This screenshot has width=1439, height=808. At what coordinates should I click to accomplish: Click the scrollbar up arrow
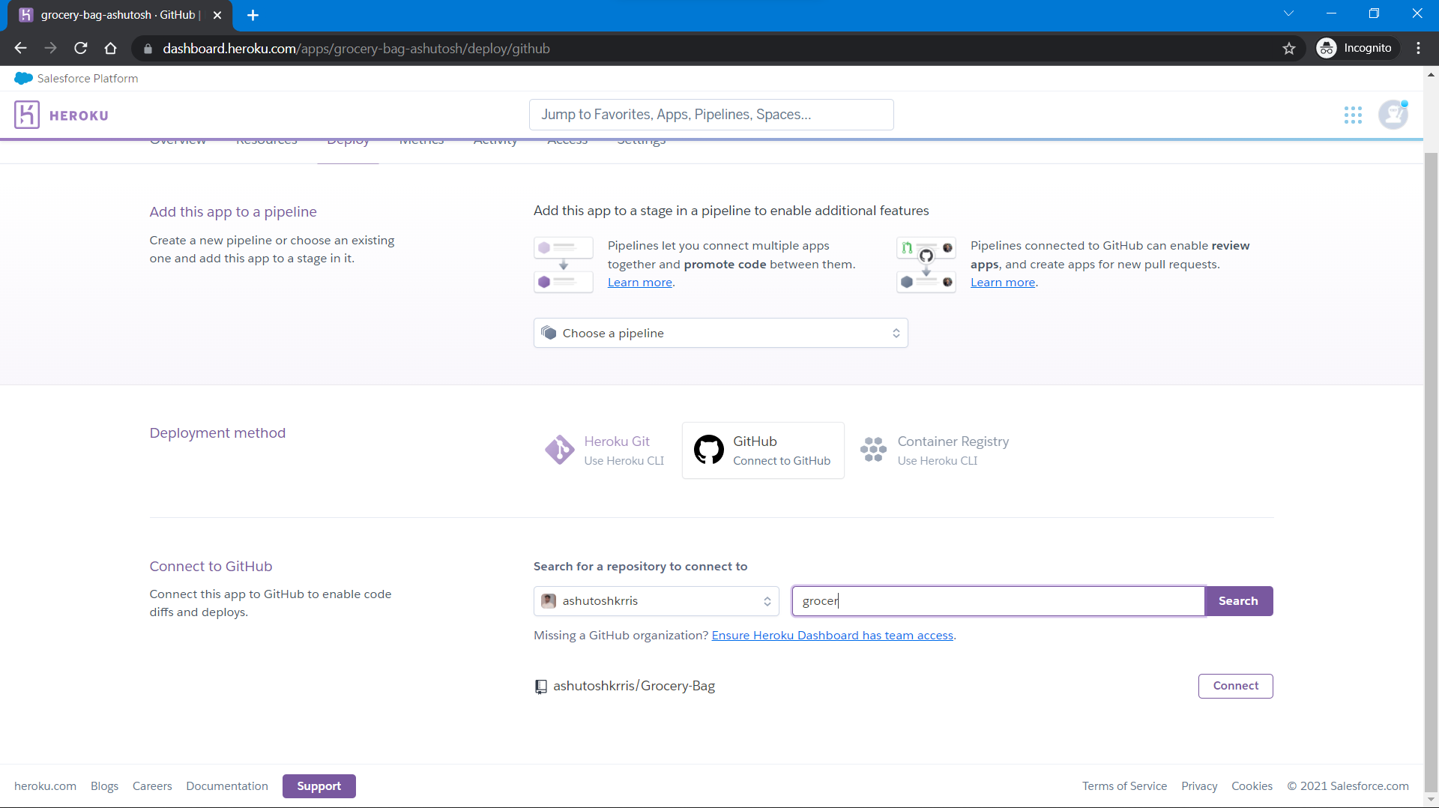pos(1431,74)
